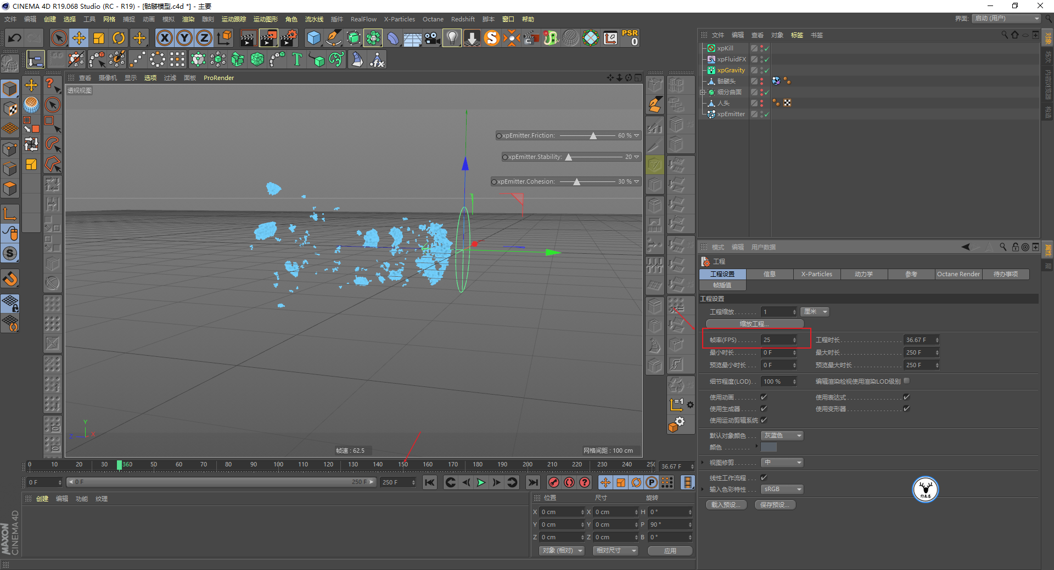Open the sRGB input color profile dropdown
Image resolution: width=1054 pixels, height=570 pixels.
click(782, 489)
